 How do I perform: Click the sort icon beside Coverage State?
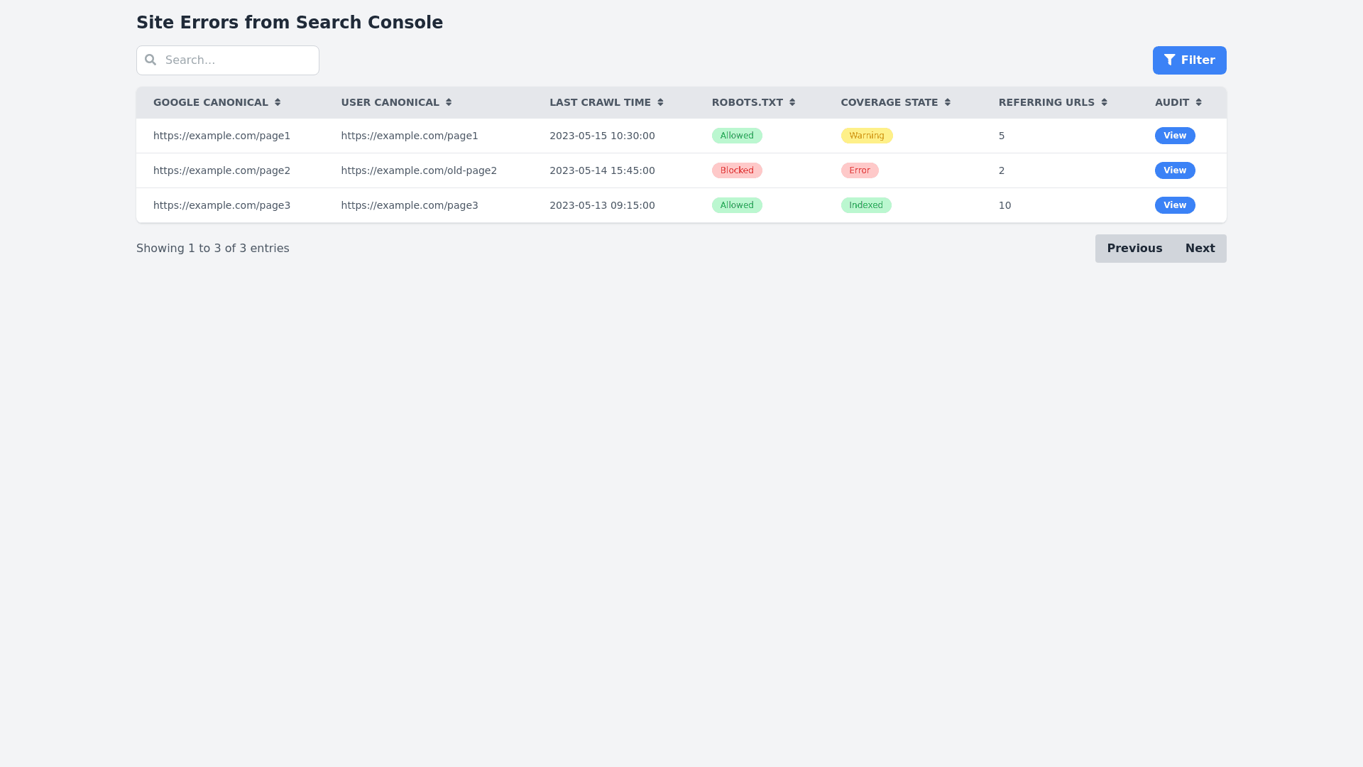948,102
